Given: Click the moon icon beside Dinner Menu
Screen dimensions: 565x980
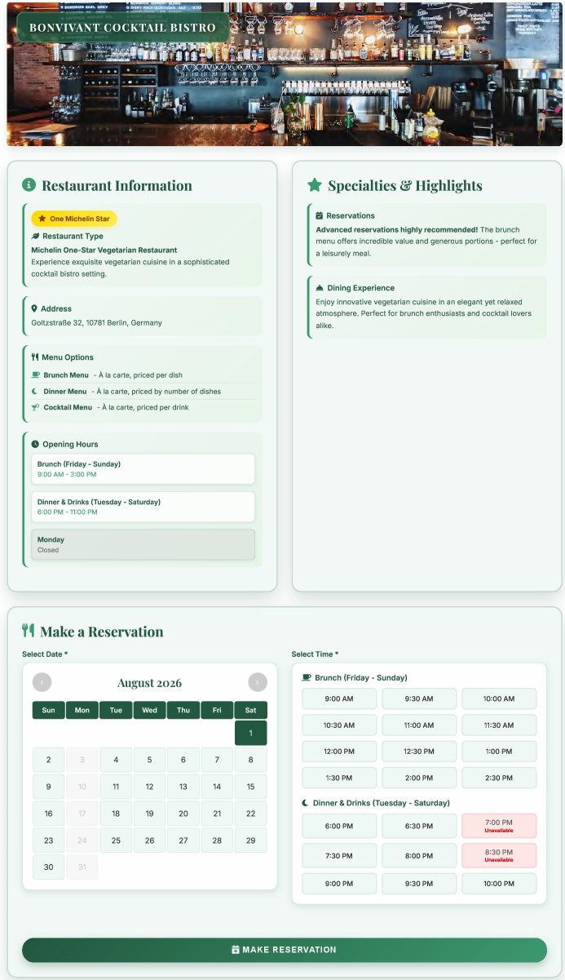Looking at the screenshot, I should pos(35,392).
